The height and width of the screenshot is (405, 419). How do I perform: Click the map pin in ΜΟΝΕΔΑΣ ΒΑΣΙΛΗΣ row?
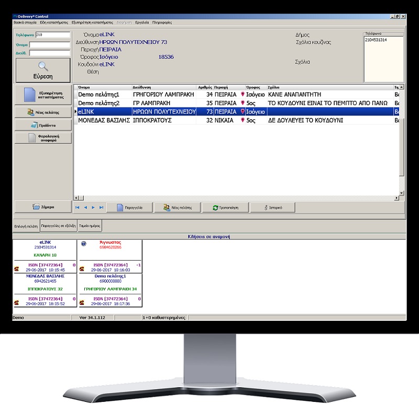[242, 120]
